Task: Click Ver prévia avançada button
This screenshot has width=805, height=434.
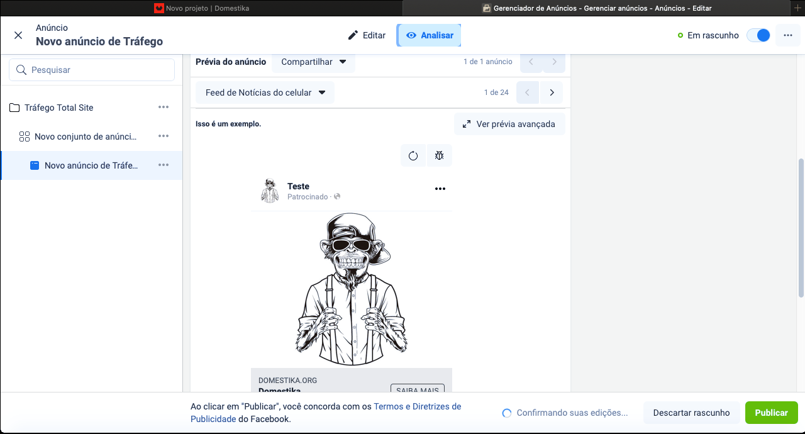Action: point(509,124)
